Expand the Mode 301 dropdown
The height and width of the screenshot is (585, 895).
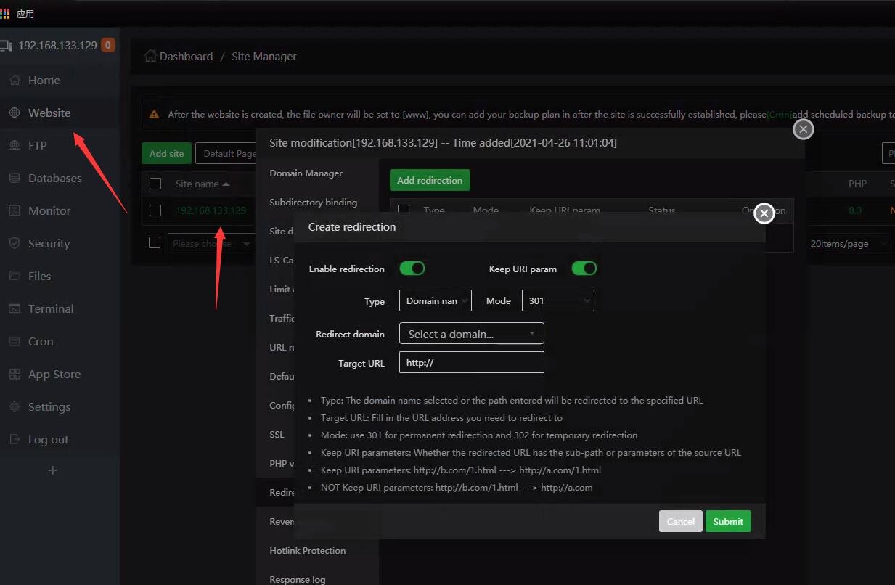(557, 300)
